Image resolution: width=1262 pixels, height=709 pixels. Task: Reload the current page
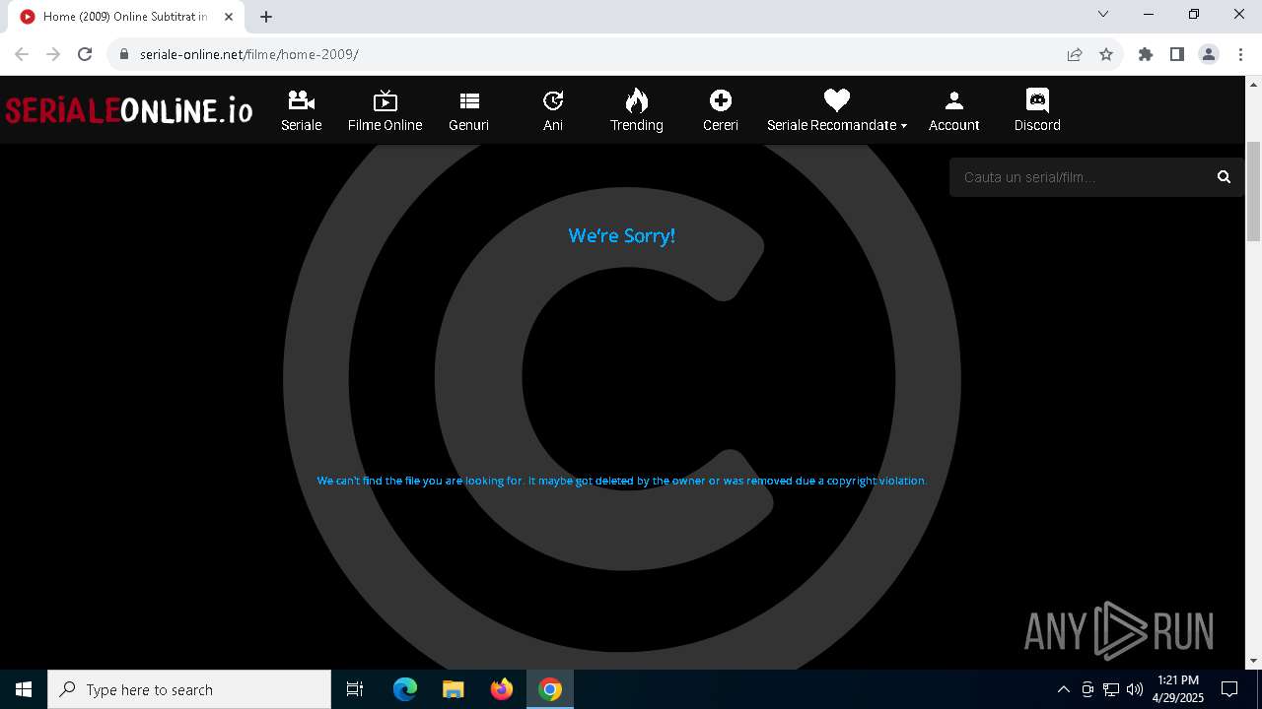pos(85,54)
